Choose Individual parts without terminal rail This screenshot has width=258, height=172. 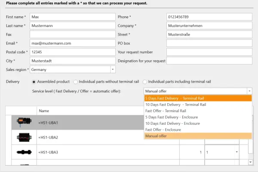coord(76,82)
